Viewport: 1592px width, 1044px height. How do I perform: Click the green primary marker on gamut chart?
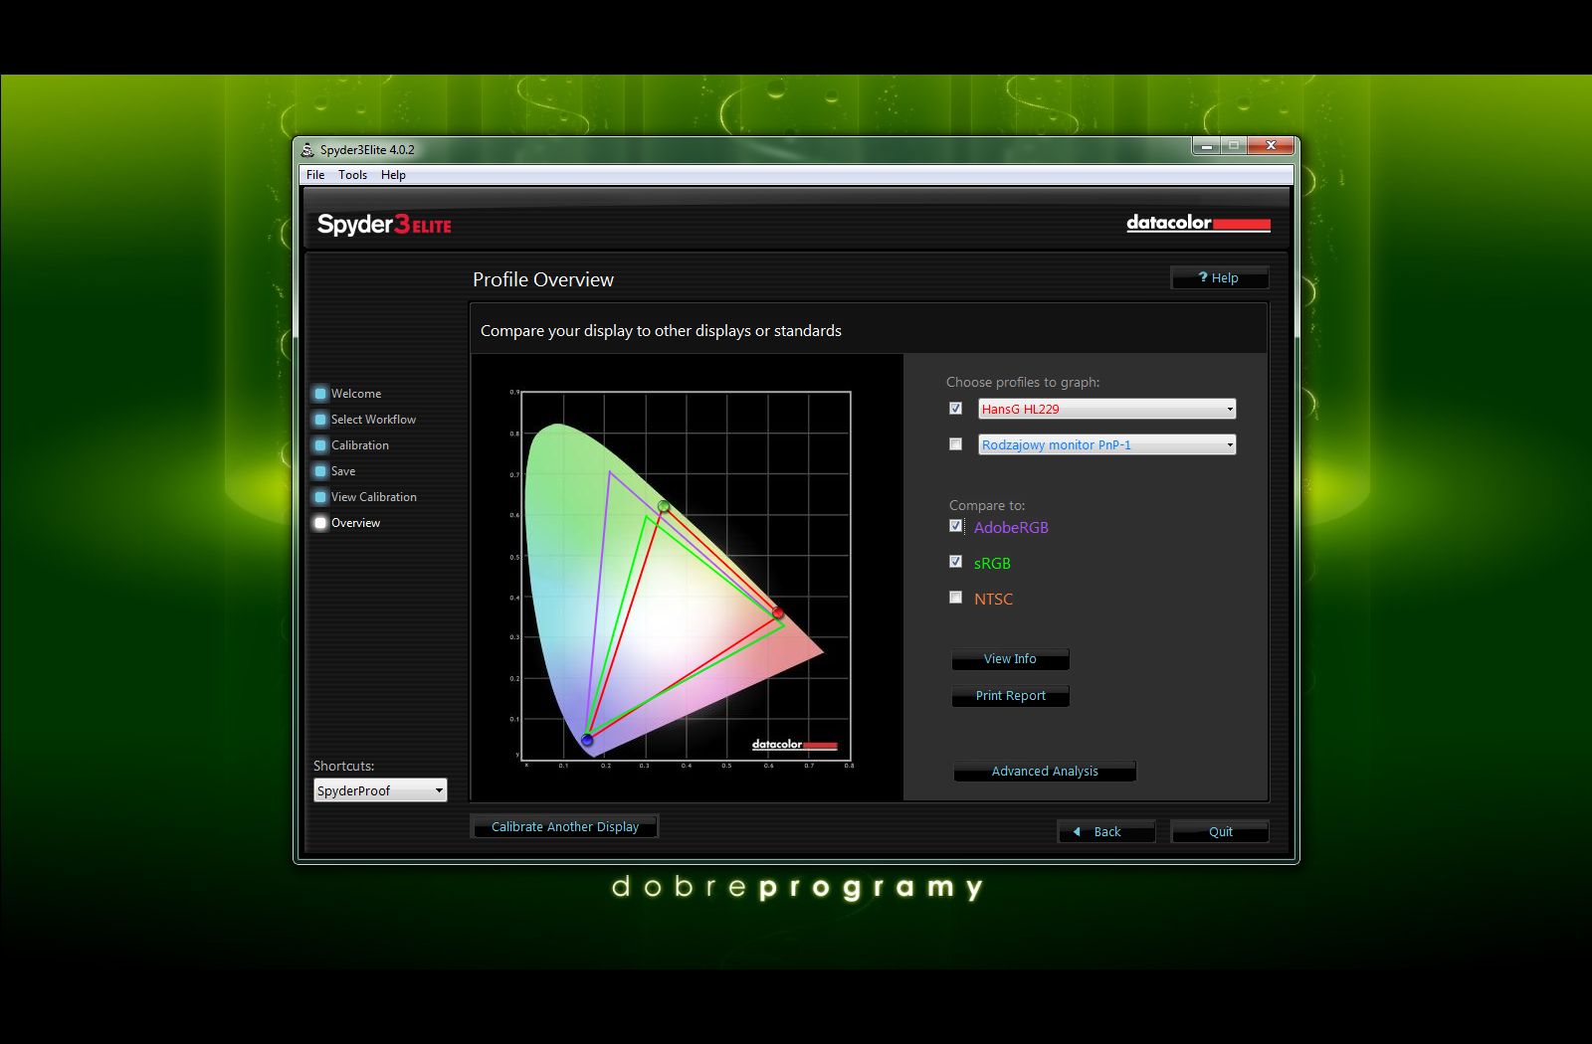coord(664,507)
